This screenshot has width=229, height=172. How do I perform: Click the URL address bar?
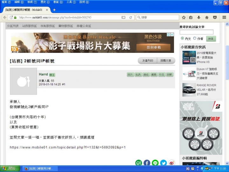69,18
